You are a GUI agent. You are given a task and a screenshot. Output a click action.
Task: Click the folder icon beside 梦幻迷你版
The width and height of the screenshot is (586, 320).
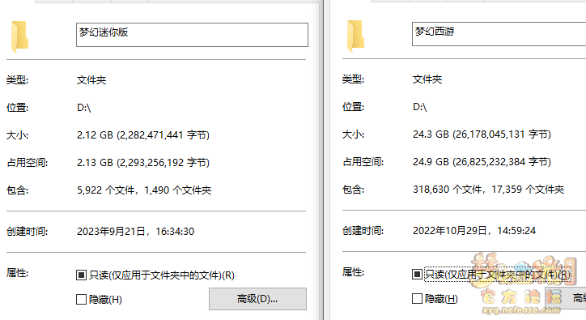coord(19,36)
